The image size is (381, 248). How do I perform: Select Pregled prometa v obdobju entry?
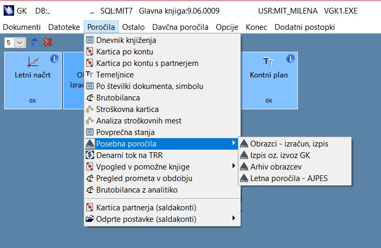tap(163, 178)
